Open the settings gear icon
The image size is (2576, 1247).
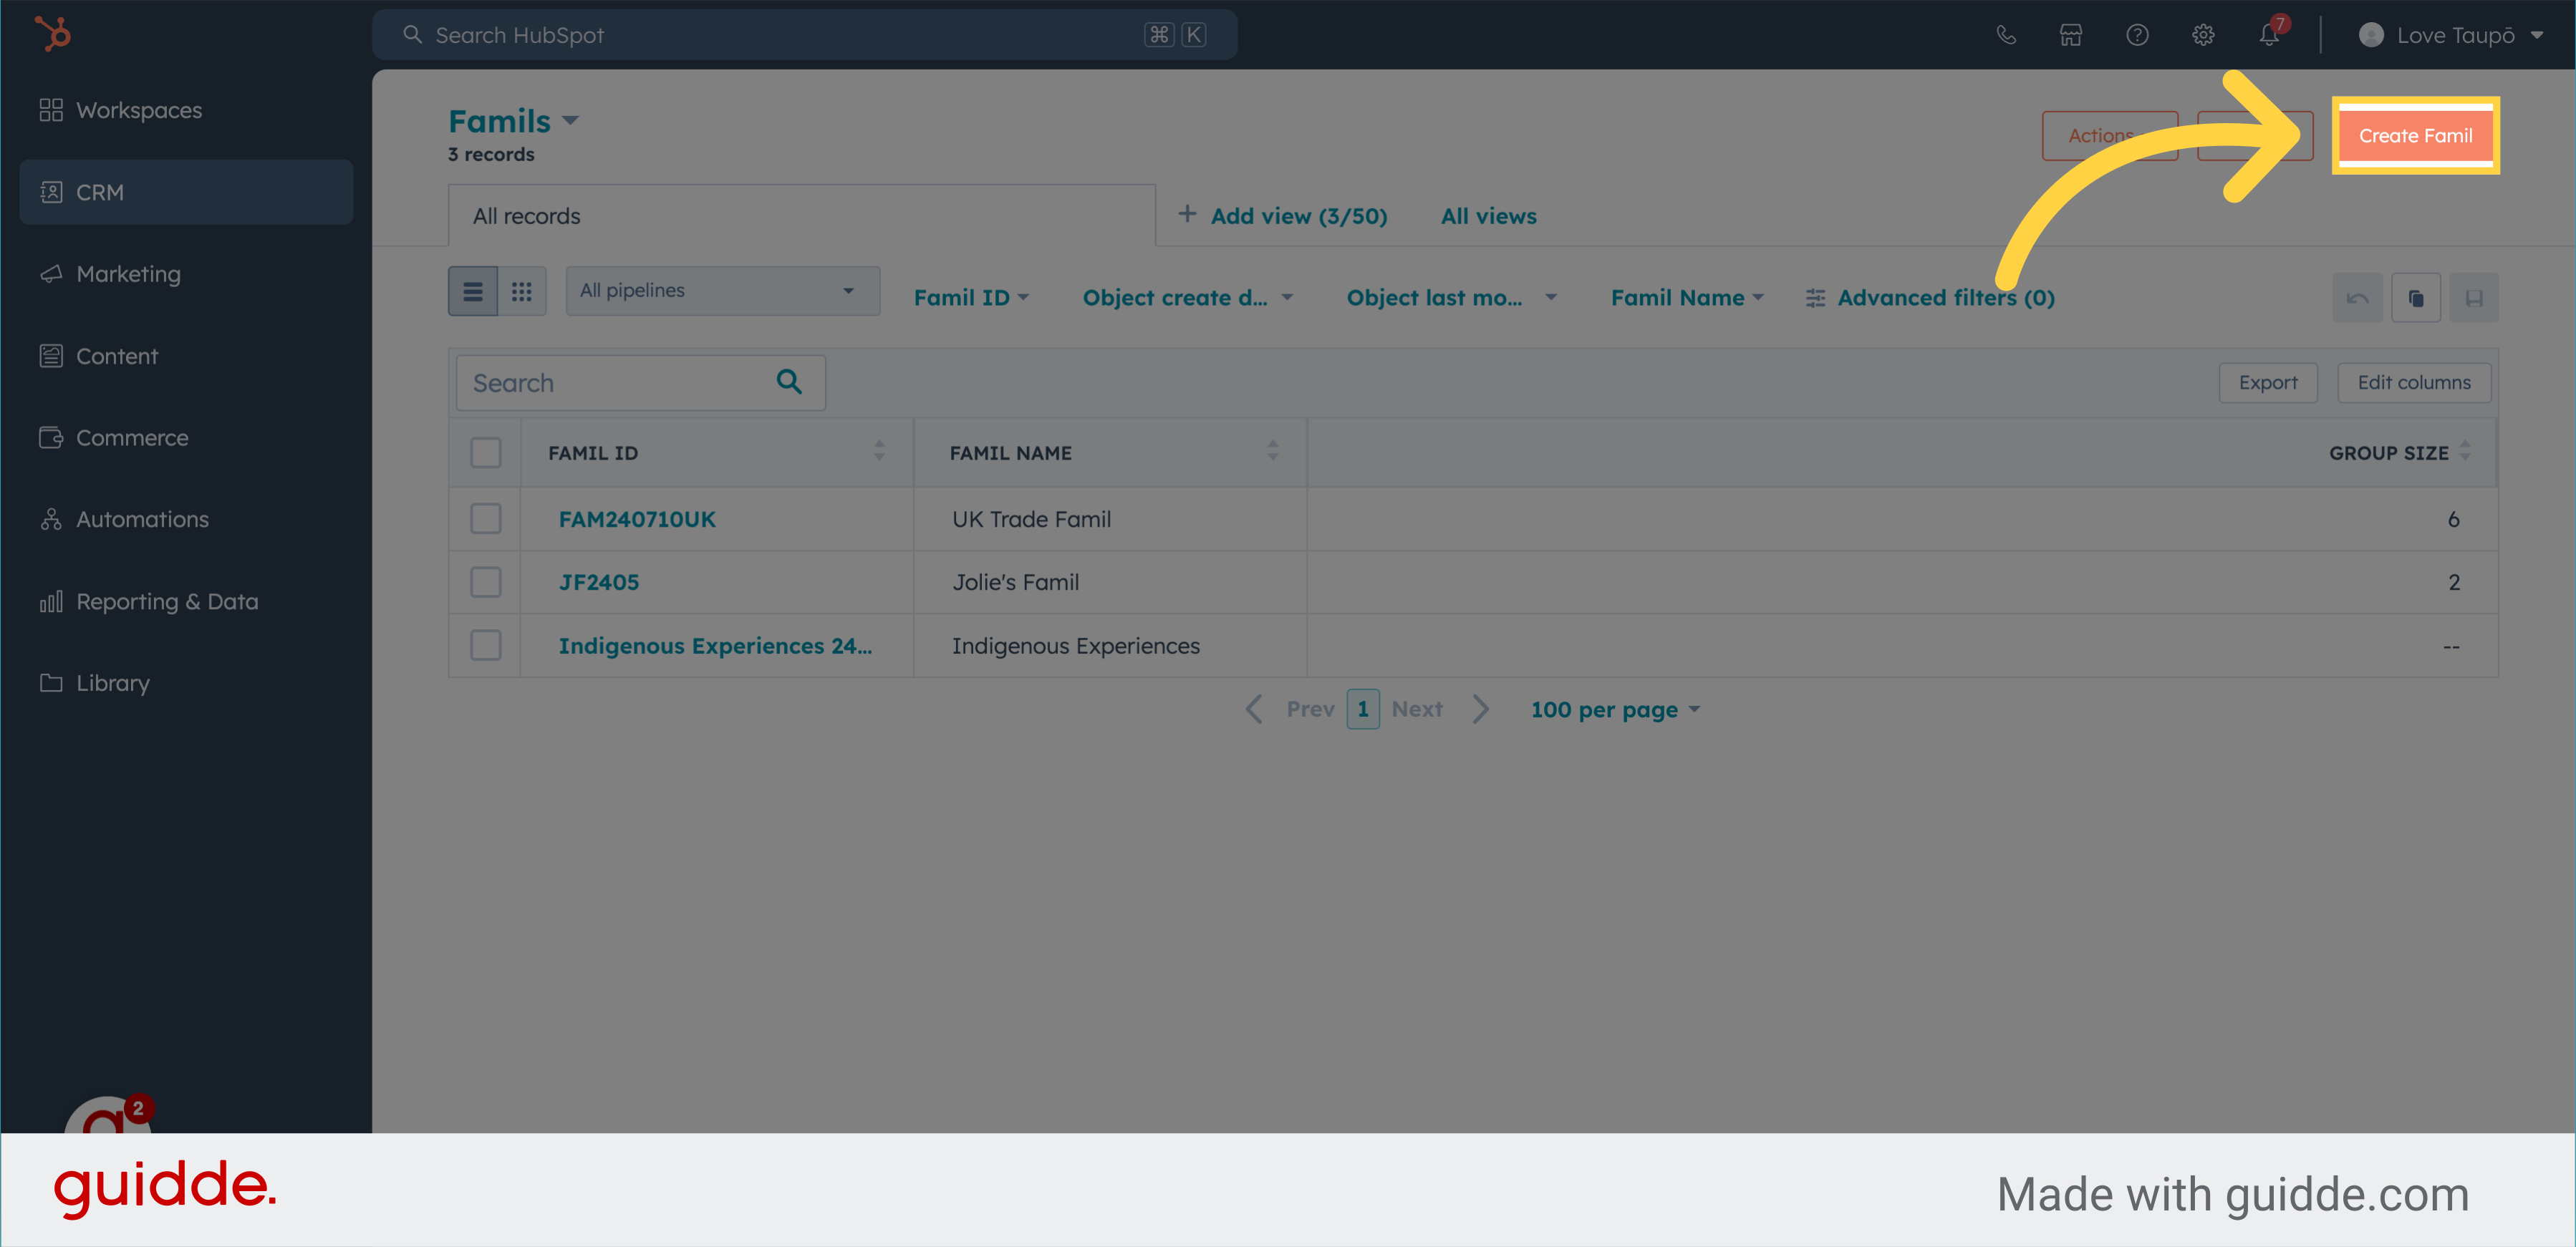[x=2203, y=35]
